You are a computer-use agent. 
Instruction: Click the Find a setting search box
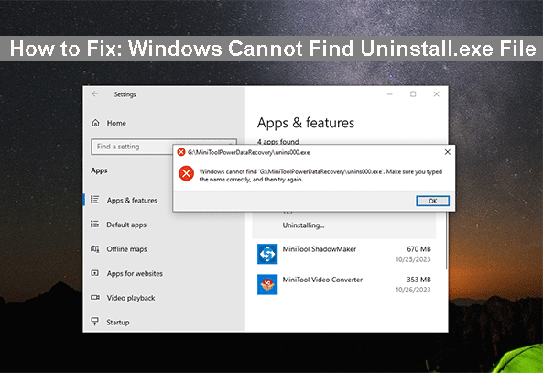132,147
